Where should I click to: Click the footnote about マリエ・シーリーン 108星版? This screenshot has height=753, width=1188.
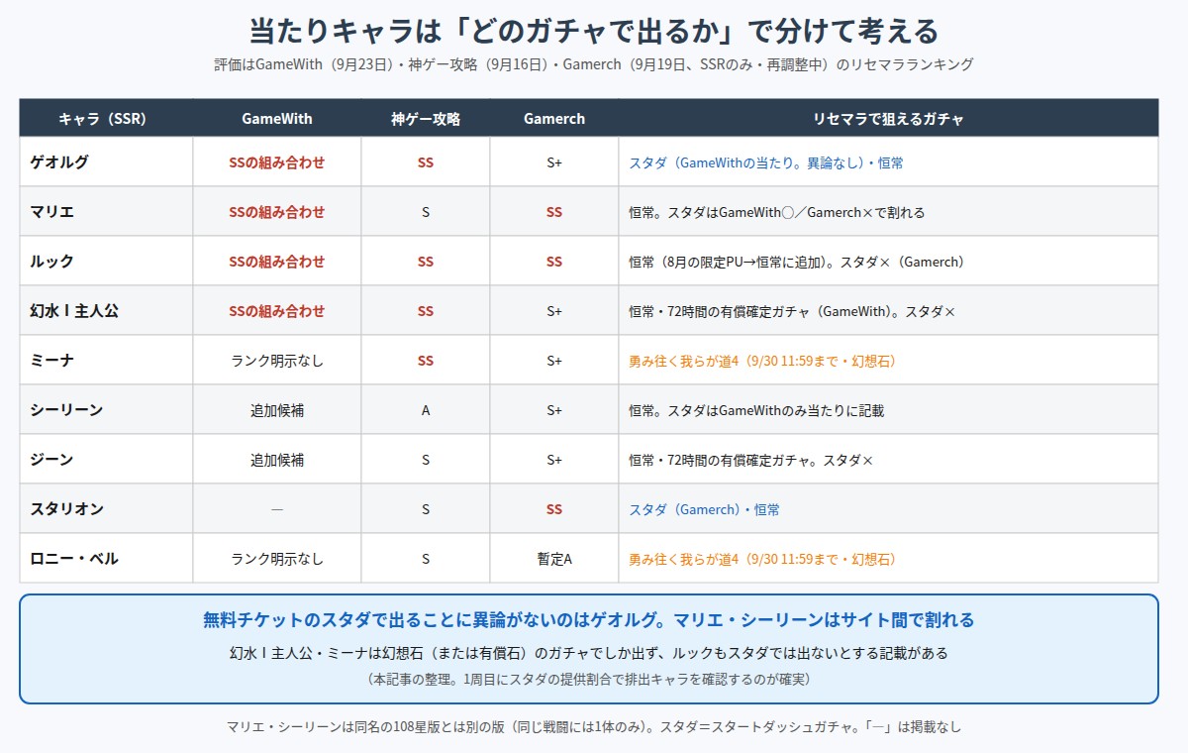594,727
